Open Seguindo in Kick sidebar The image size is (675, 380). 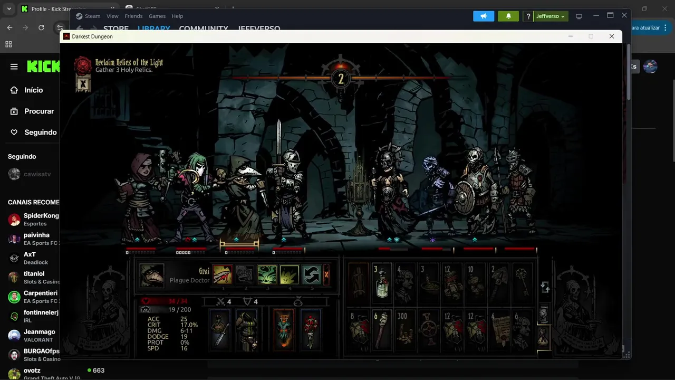tap(33, 132)
